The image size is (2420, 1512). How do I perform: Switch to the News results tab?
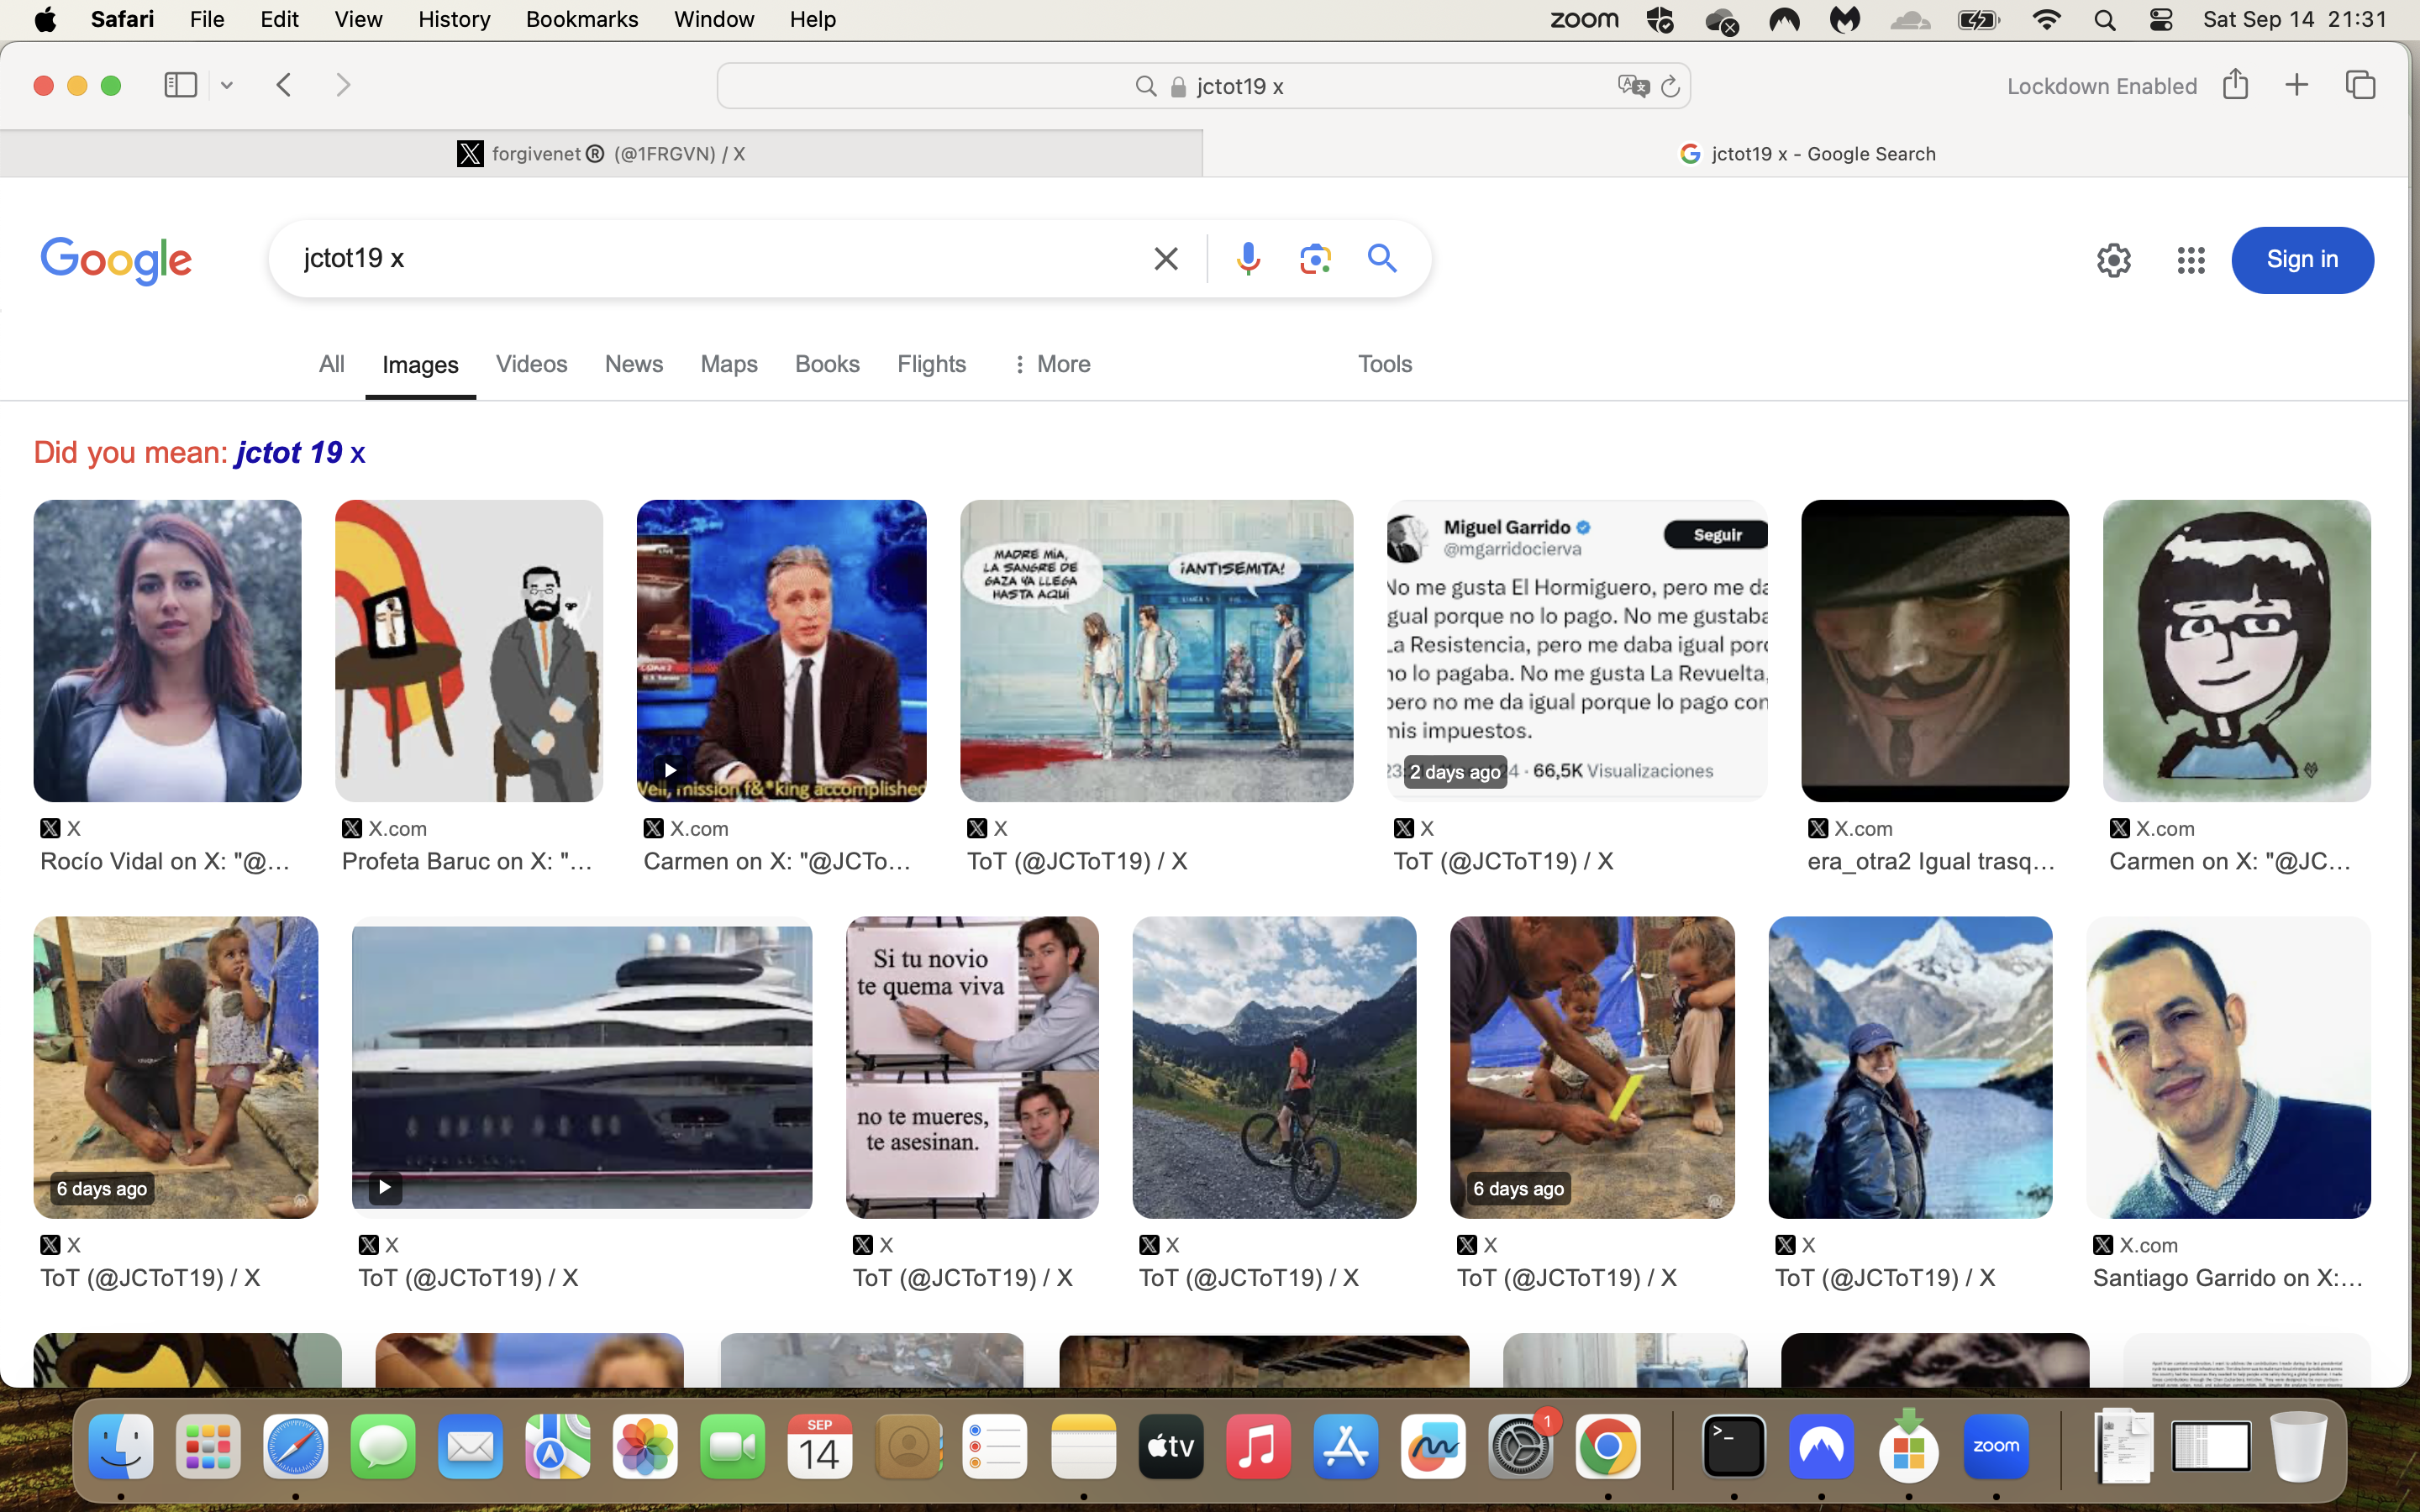pos(634,364)
